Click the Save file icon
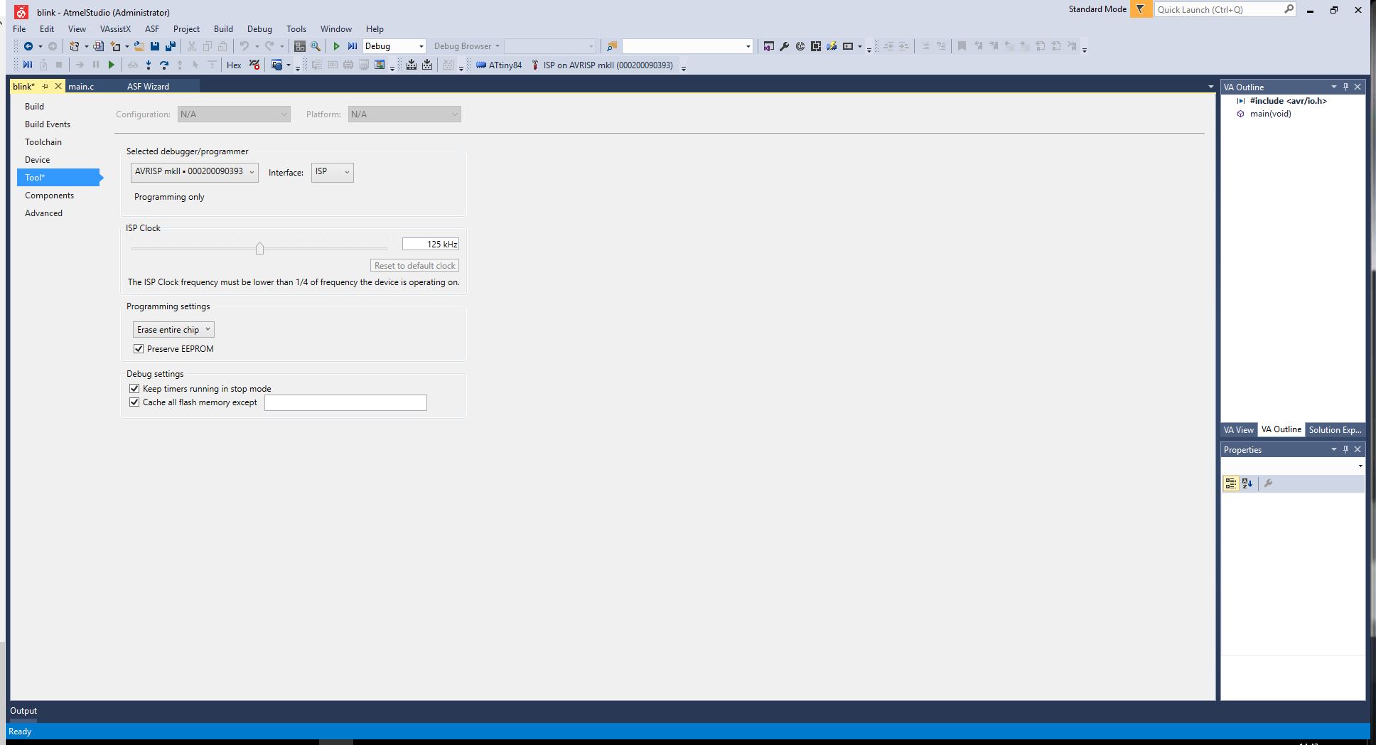This screenshot has width=1376, height=745. pos(155,46)
